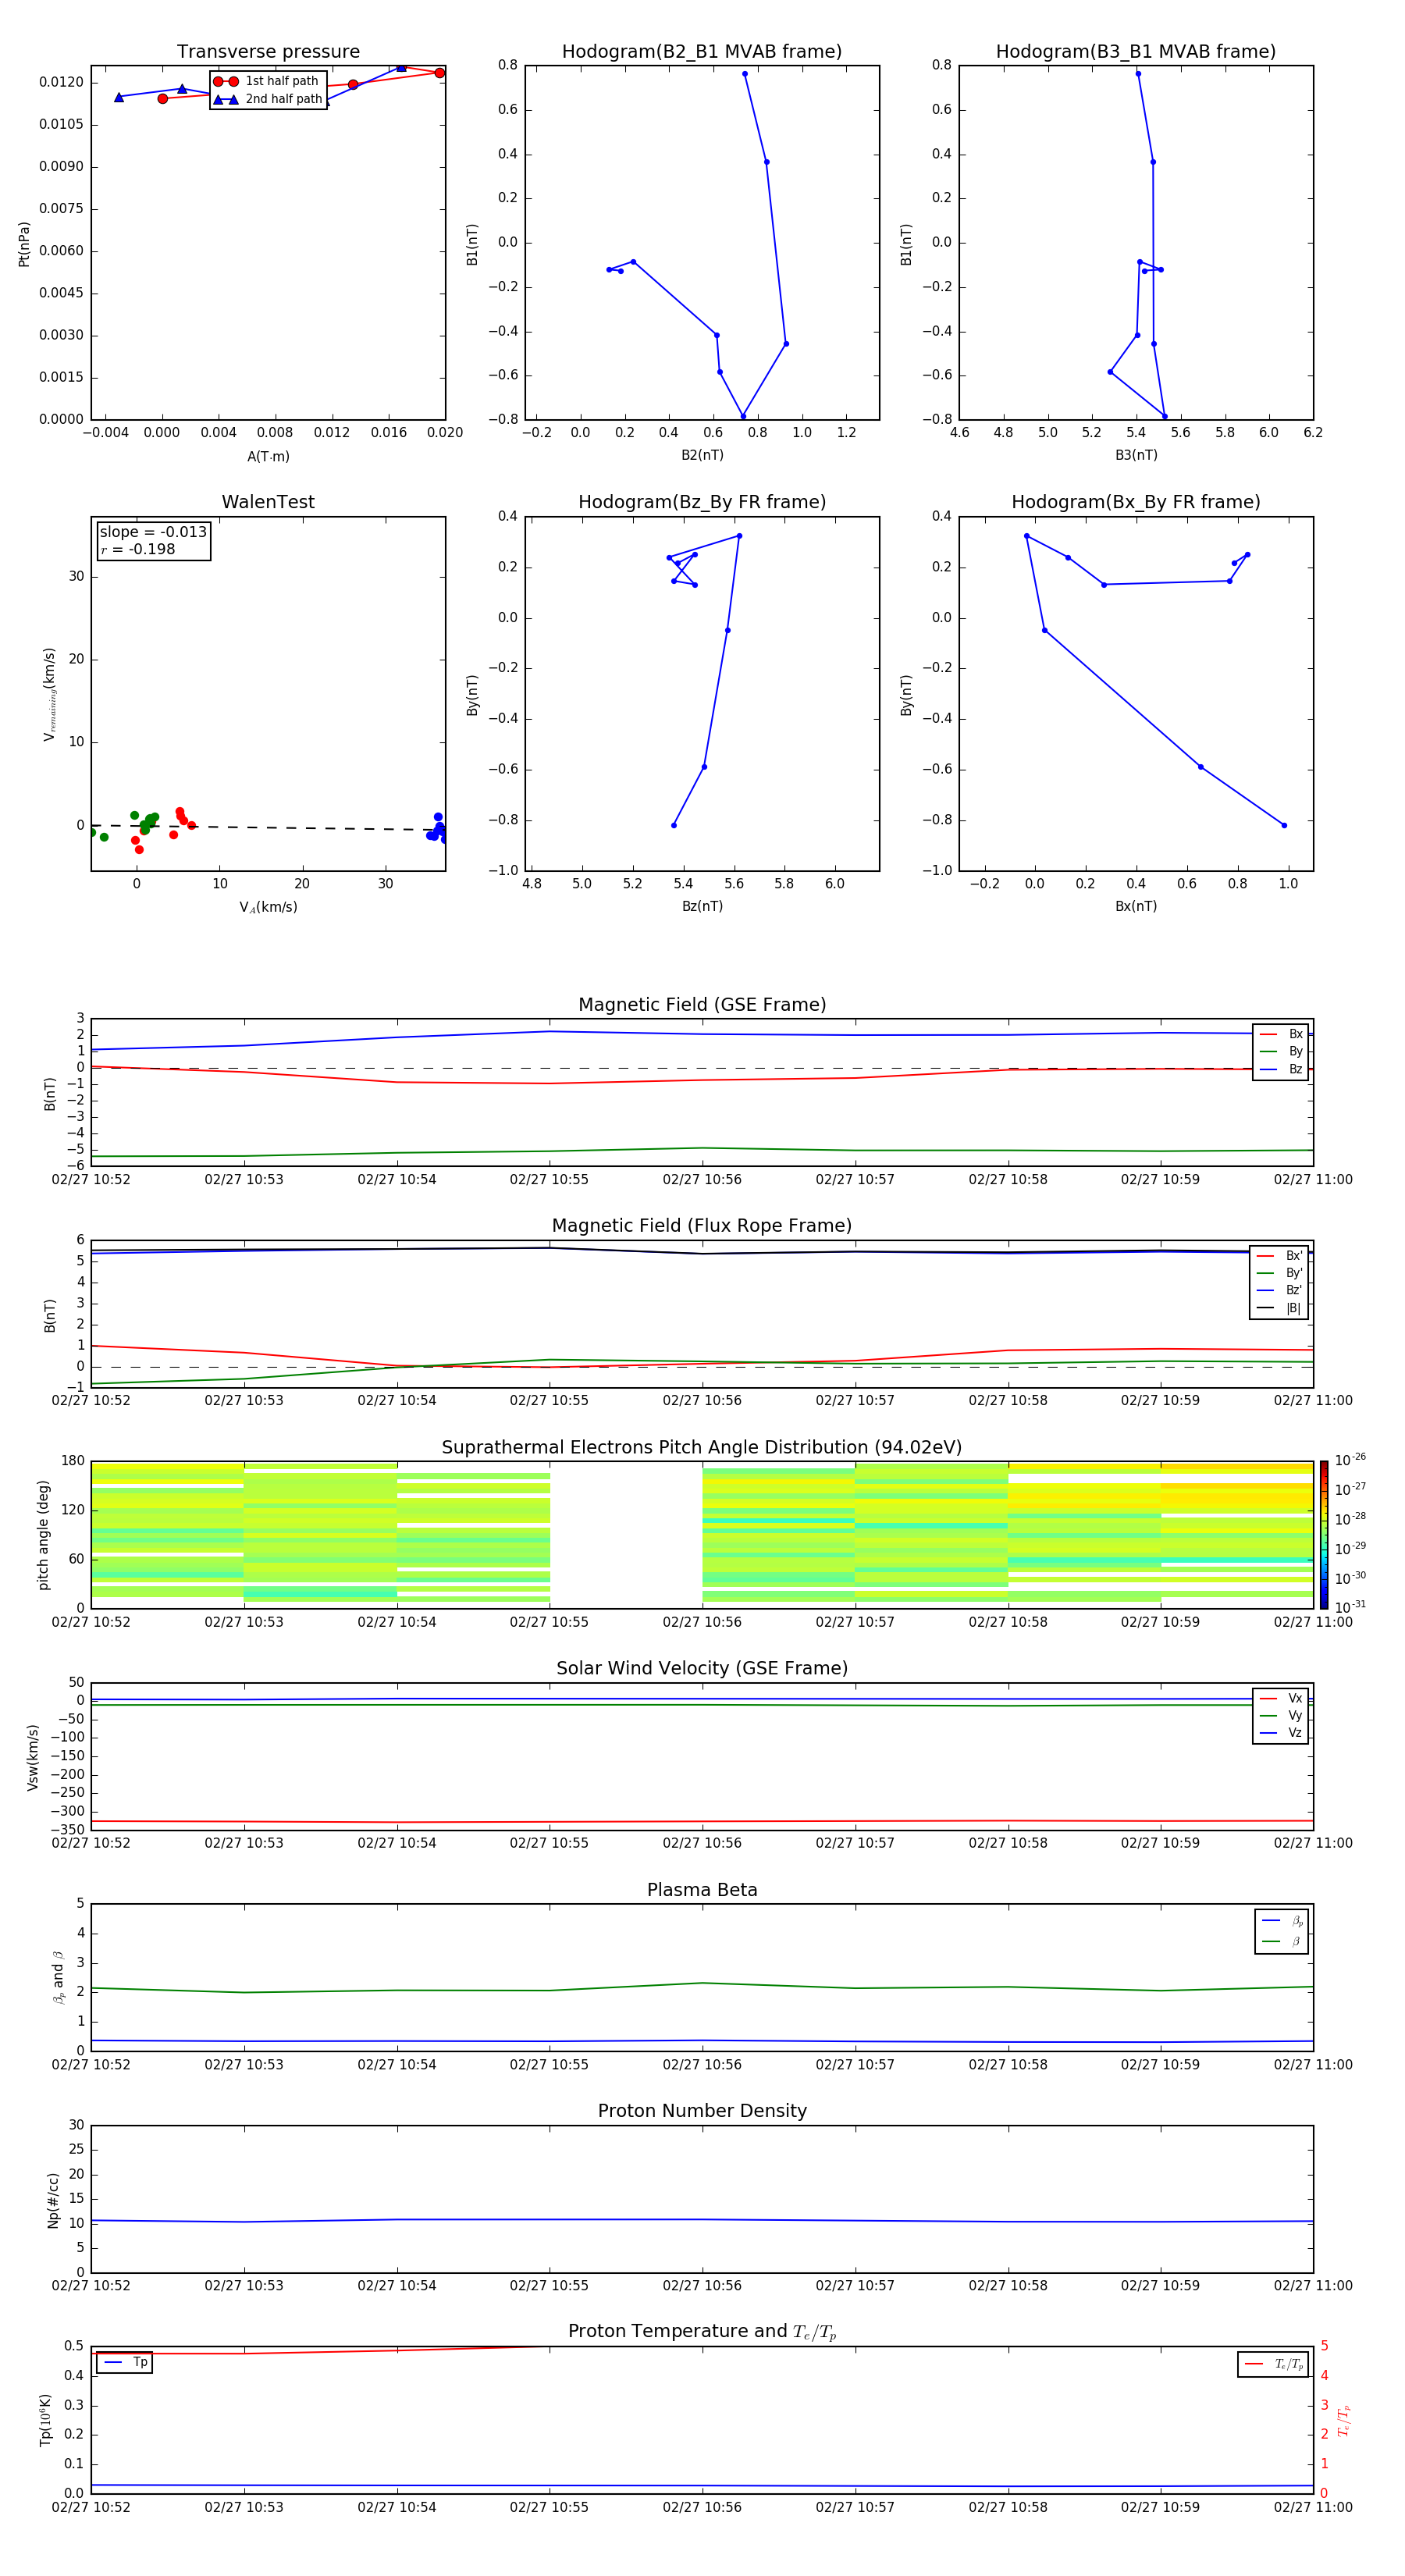Click the 'Pt(nPa)' y-axis label

click(x=24, y=244)
